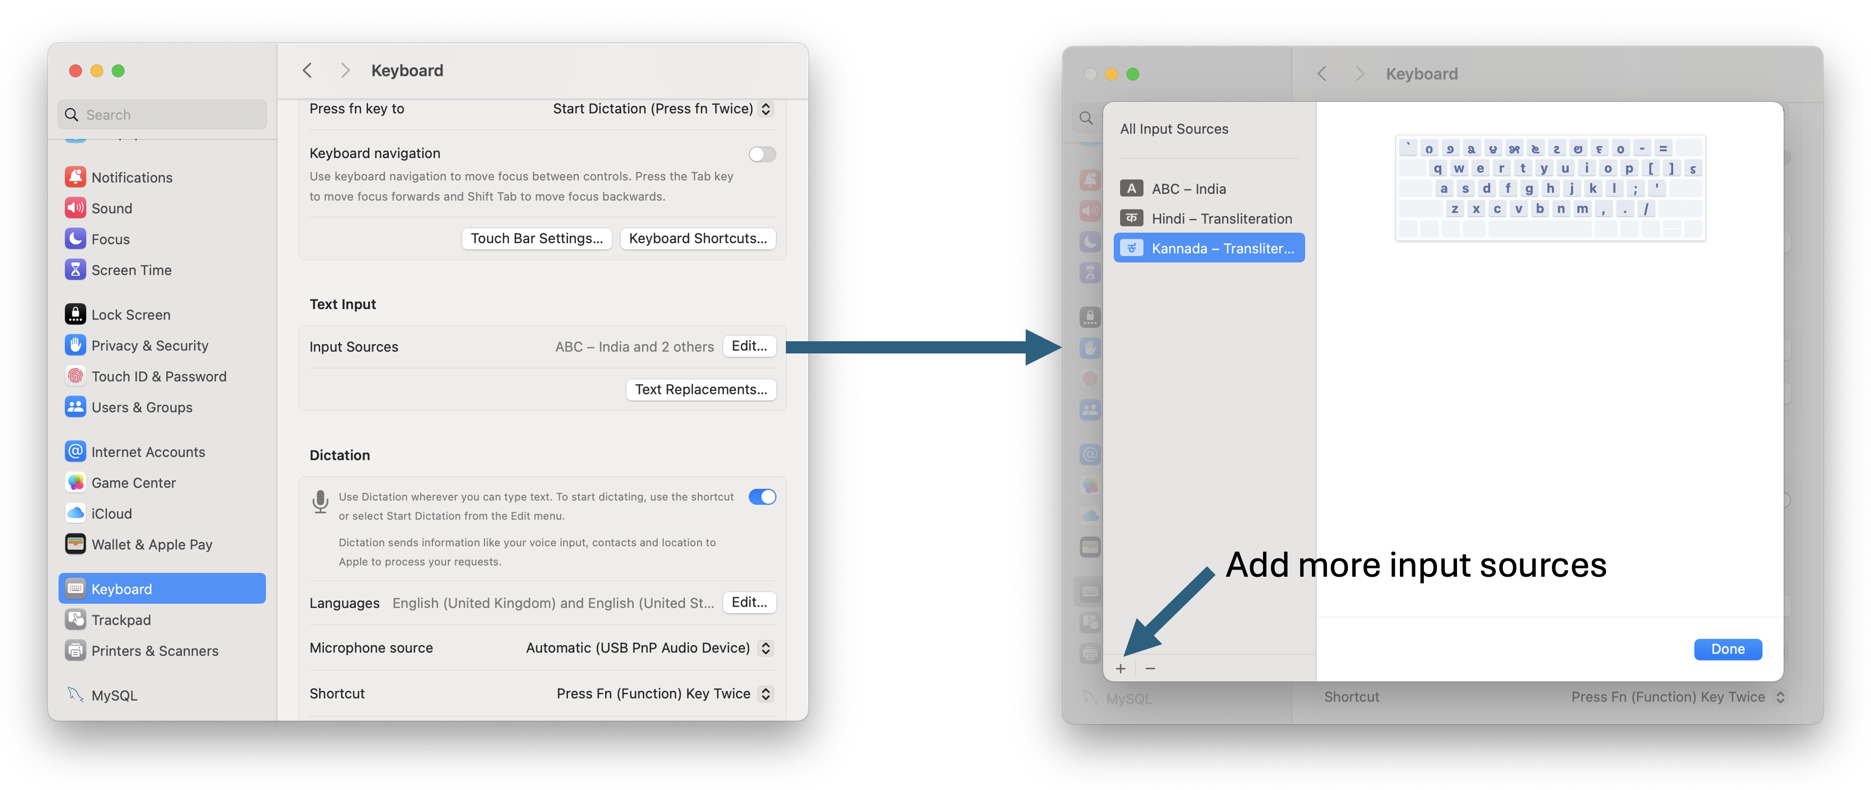This screenshot has height=790, width=1871.
Task: Disable the Dictation toggle
Action: [762, 496]
